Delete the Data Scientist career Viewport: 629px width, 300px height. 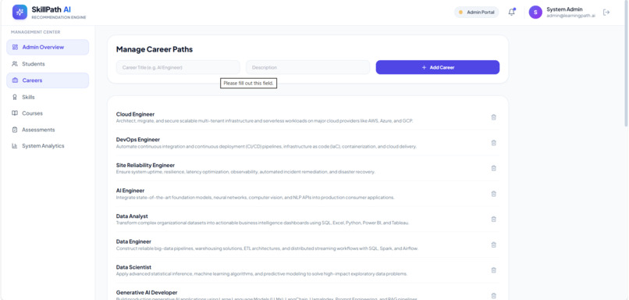(494, 270)
